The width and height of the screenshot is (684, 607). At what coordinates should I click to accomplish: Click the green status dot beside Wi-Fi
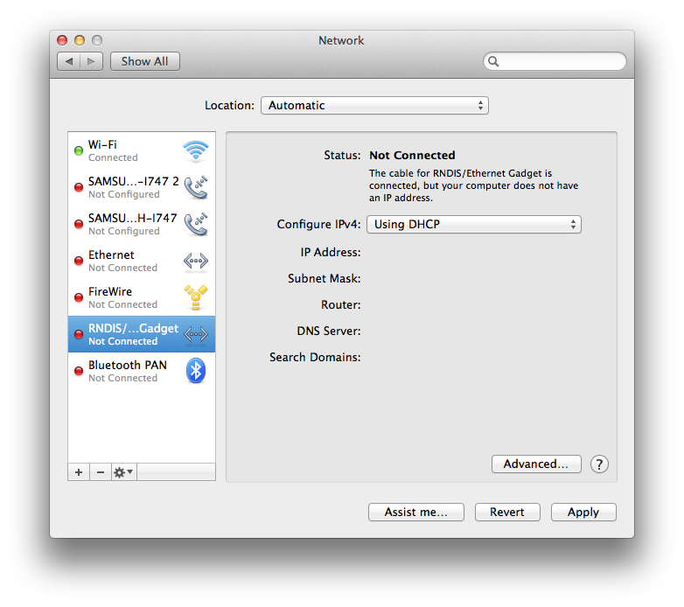(79, 151)
